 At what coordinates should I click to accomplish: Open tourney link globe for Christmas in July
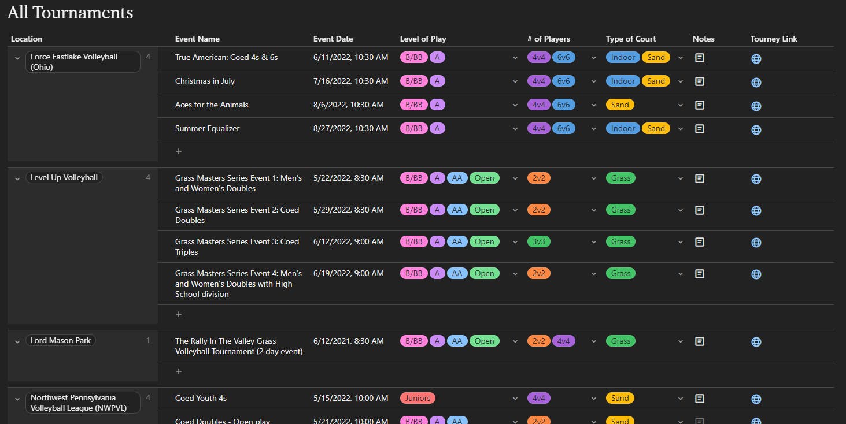(x=756, y=83)
